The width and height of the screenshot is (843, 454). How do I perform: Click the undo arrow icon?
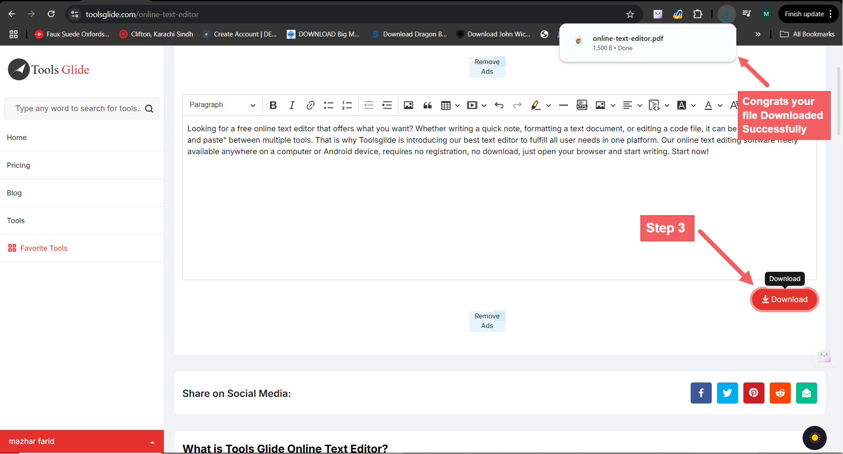(x=499, y=105)
